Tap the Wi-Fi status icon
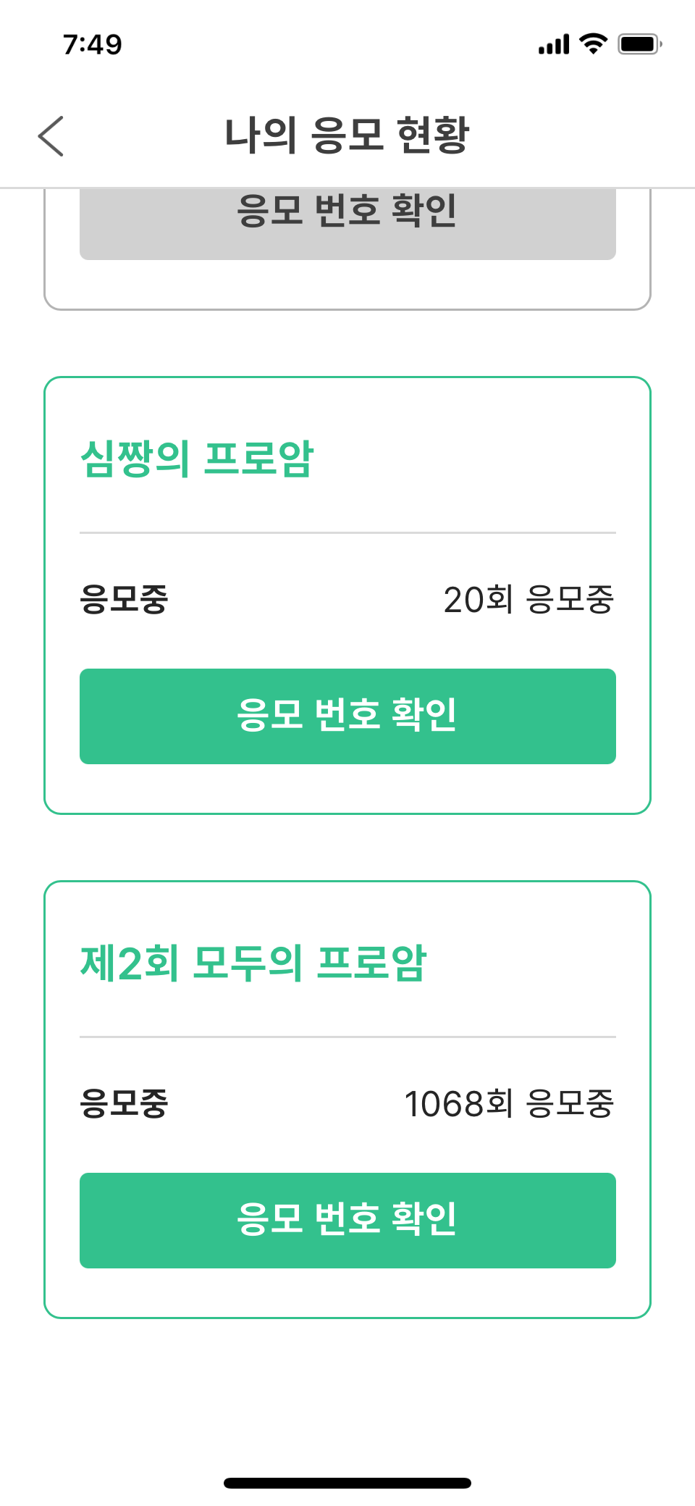The height and width of the screenshot is (1506, 695). point(594,44)
